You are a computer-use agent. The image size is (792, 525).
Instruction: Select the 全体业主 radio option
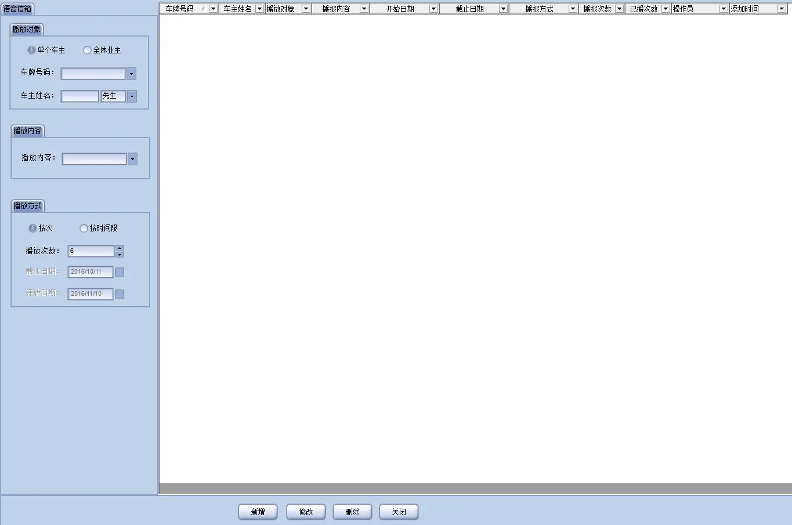pos(87,50)
